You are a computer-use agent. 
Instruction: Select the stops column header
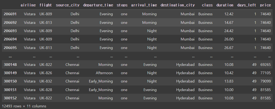click(122, 5)
